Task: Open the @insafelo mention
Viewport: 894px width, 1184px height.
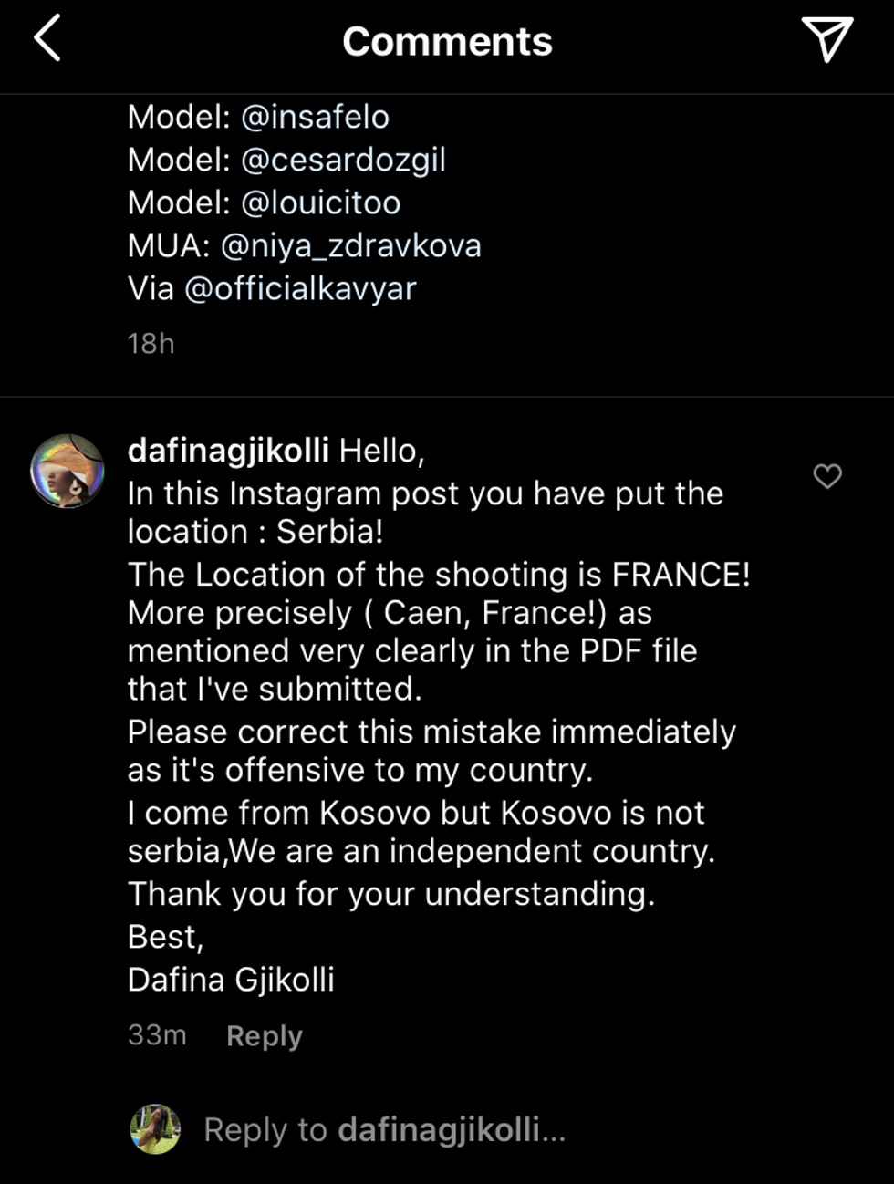Action: click(315, 117)
